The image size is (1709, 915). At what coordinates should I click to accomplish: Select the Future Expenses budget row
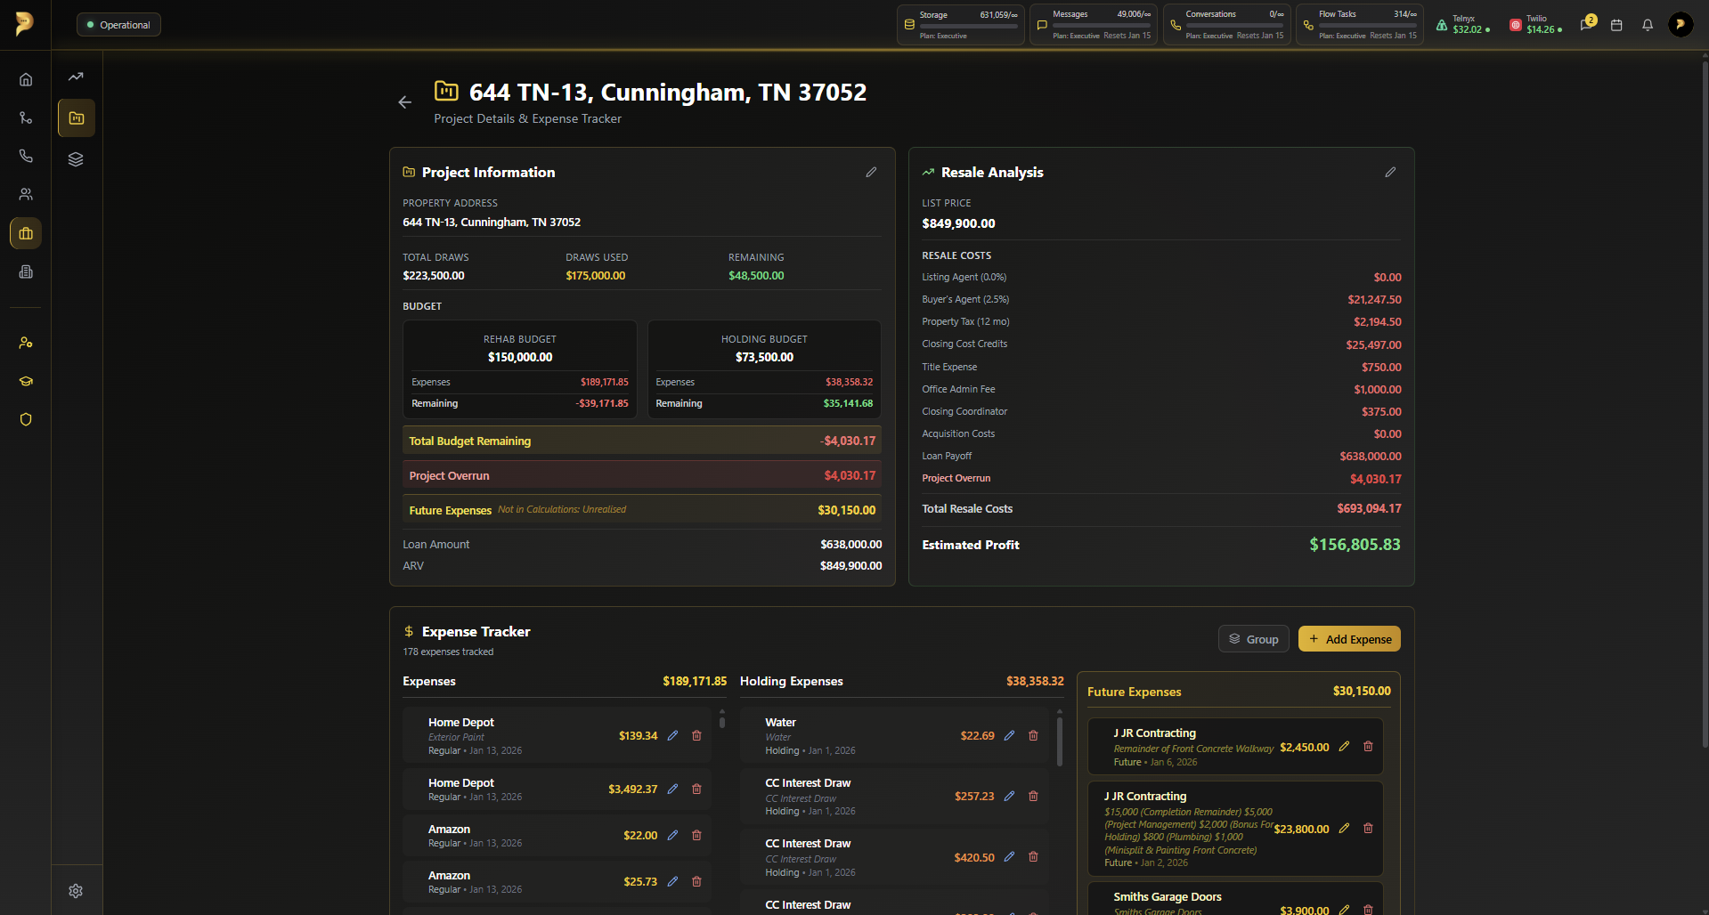point(642,510)
